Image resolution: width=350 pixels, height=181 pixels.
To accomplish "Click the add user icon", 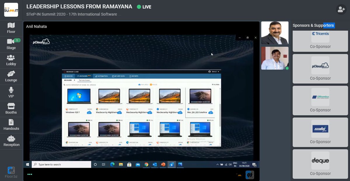I will [341, 9].
